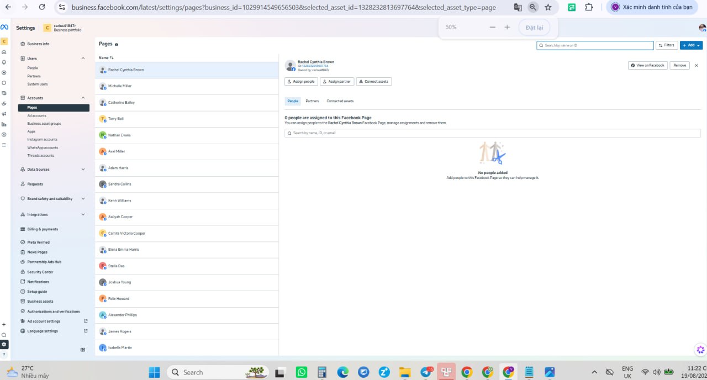Viewport: 707px width, 380px height.
Task: Click the Search by name or ID field
Action: tap(595, 45)
